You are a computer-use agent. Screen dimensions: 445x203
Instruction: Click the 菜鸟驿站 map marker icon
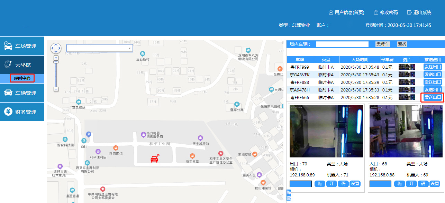click(x=79, y=102)
